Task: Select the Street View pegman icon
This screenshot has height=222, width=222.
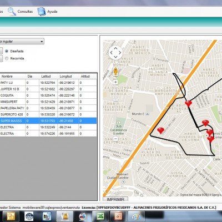Action: 115,72
